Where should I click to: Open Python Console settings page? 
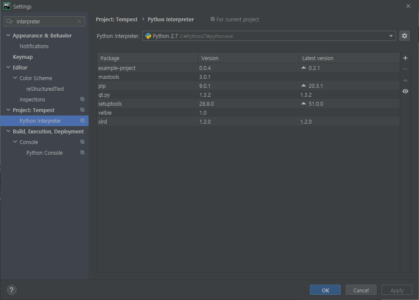(44, 153)
